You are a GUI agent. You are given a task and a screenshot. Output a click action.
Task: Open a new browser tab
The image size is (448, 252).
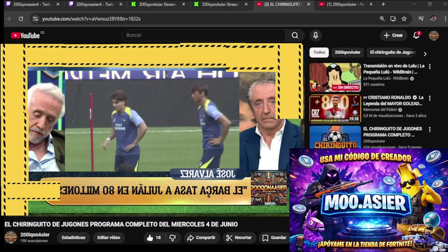[x=383, y=4]
